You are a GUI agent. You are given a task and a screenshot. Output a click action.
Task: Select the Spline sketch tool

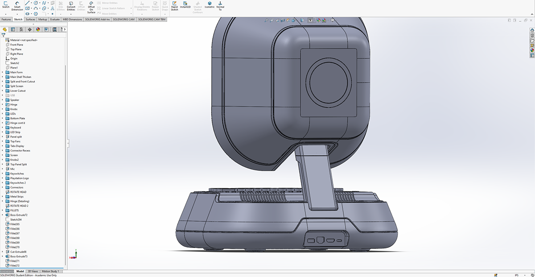click(x=44, y=3)
